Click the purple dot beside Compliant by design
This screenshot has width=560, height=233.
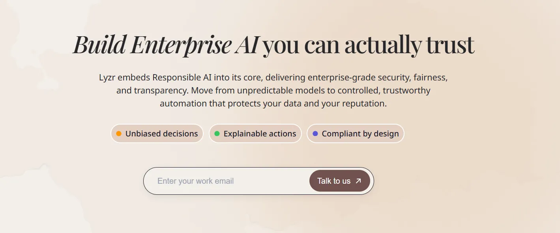tap(315, 134)
